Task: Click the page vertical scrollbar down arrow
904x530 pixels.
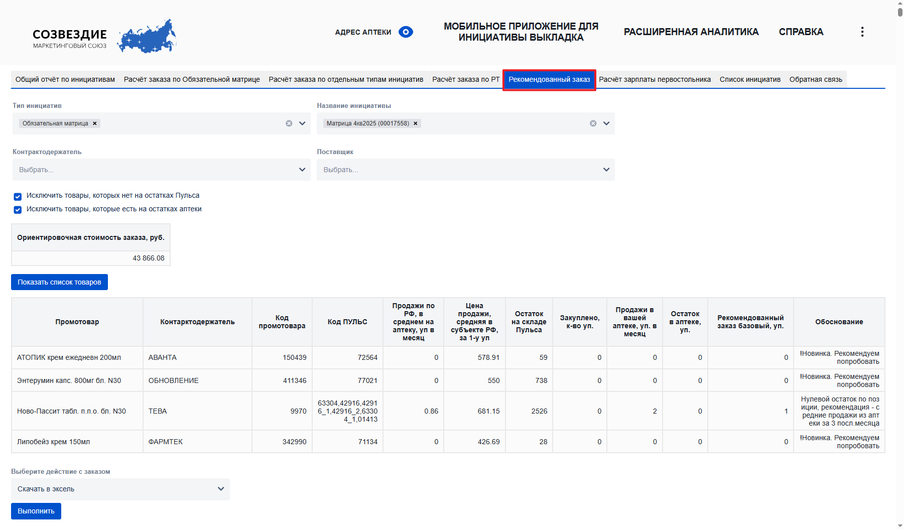Action: point(900,525)
